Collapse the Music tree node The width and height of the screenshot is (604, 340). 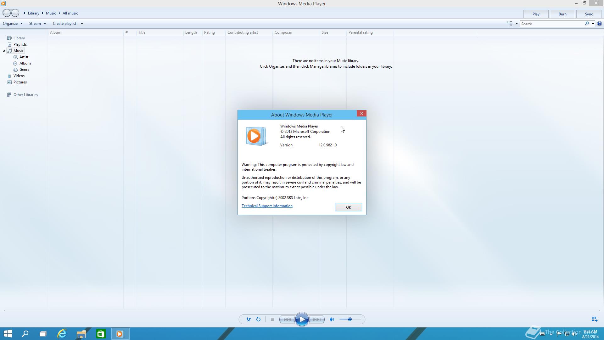click(x=4, y=51)
